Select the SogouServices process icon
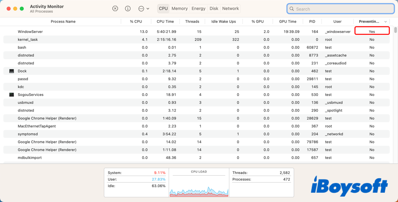This screenshot has width=398, height=202. (12, 95)
